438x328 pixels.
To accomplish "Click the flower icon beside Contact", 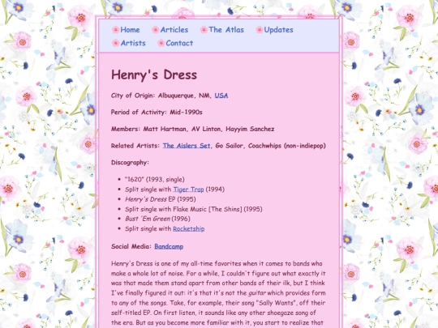I will point(161,43).
